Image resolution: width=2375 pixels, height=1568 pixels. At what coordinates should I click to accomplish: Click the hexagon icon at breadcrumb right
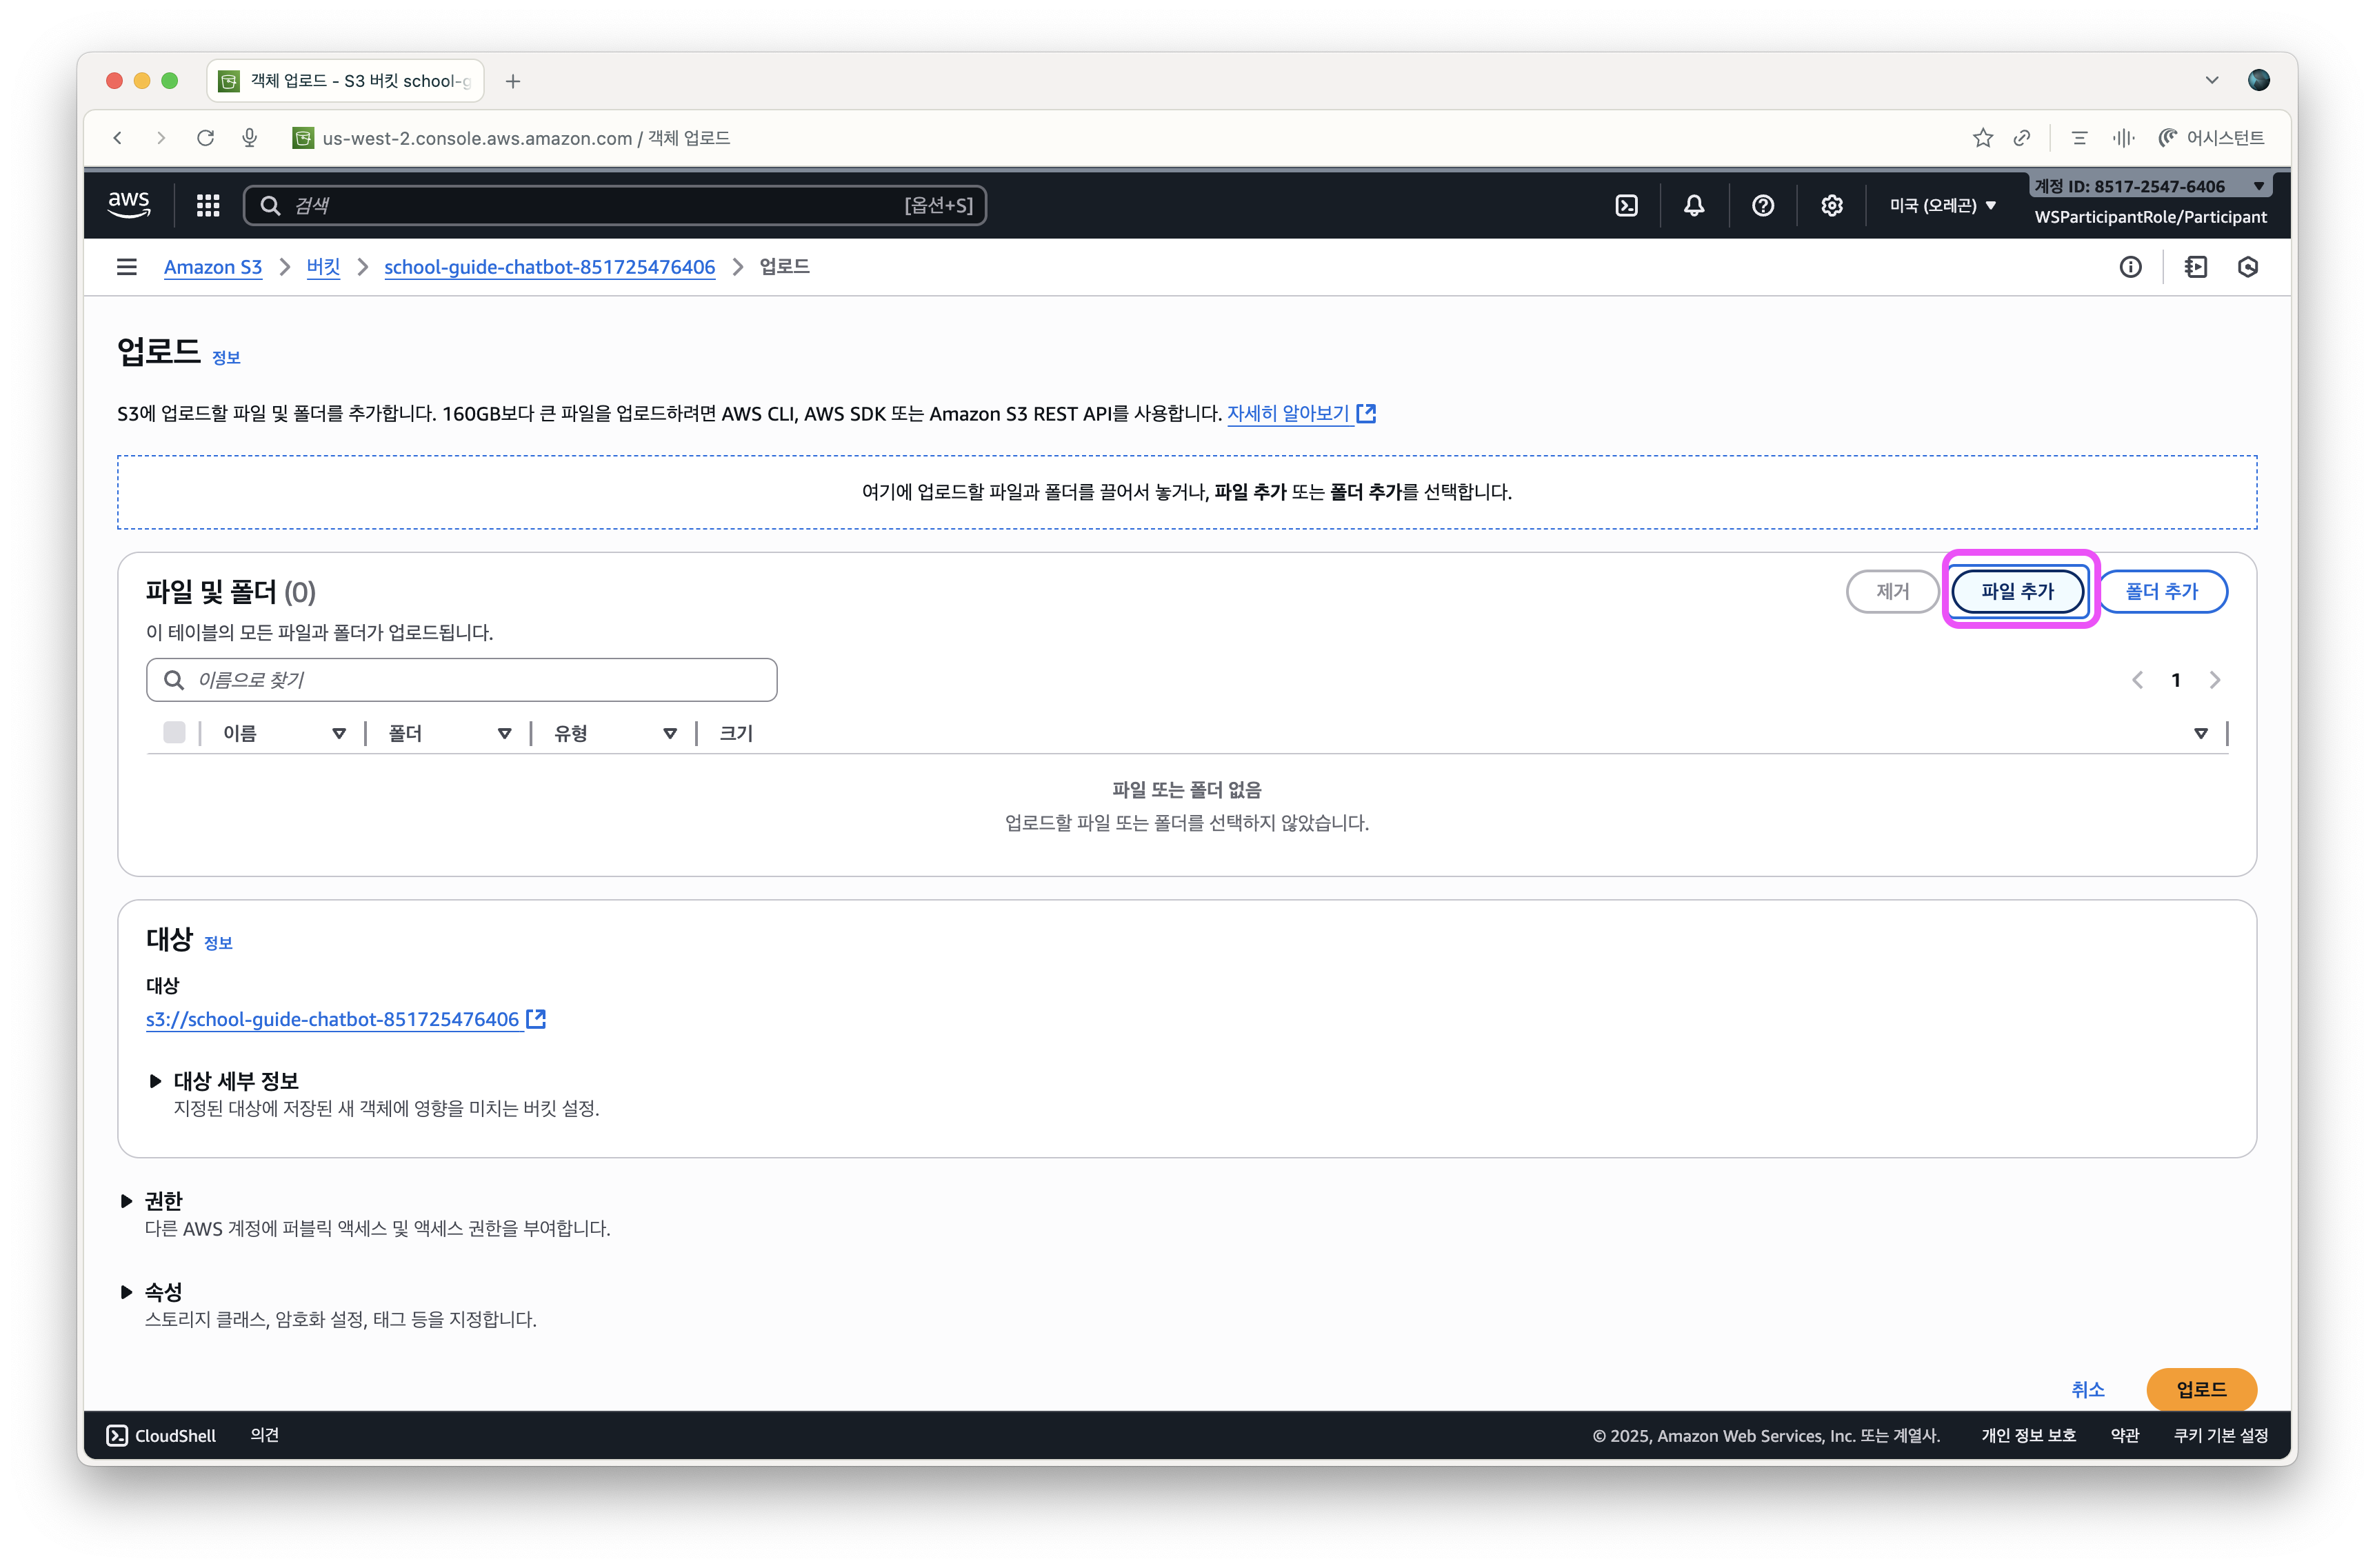pos(2248,267)
